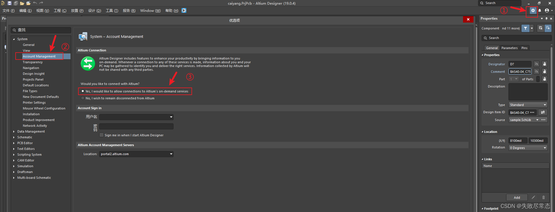The width and height of the screenshot is (555, 212).
Task: Click the Redo arrow icon
Action: click(41, 3)
